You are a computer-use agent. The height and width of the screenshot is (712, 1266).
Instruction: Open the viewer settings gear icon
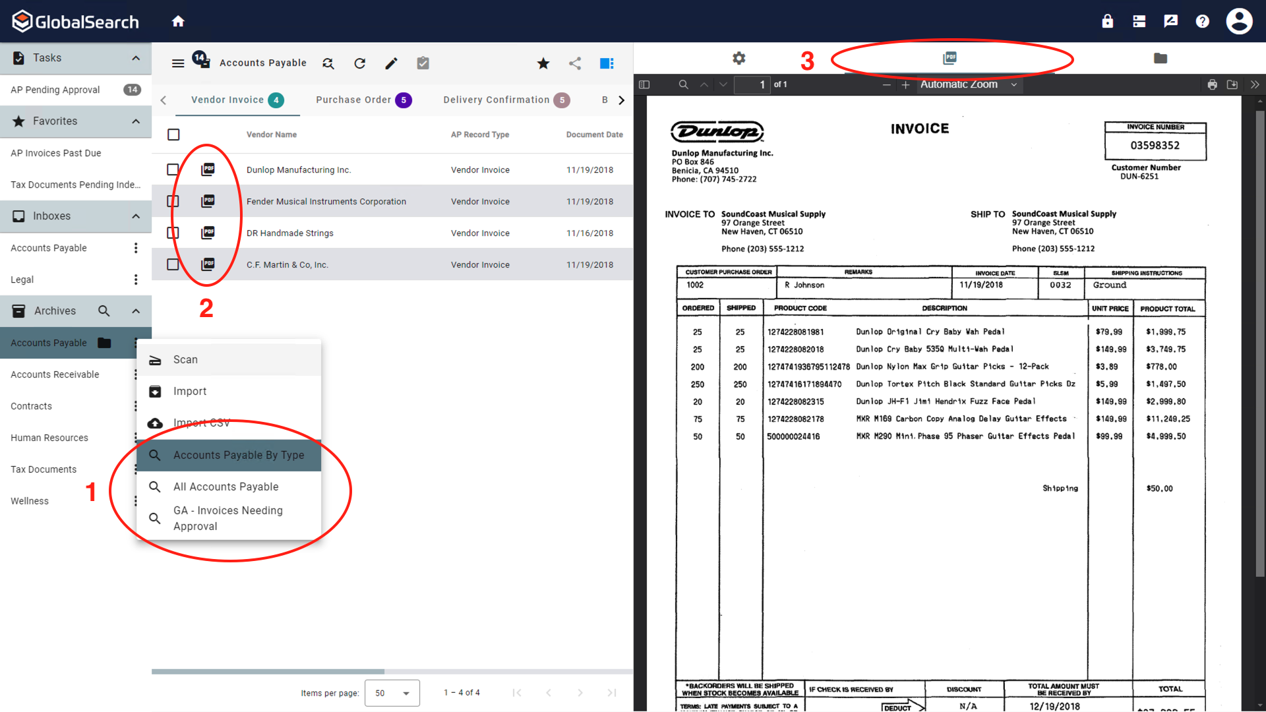pos(738,58)
